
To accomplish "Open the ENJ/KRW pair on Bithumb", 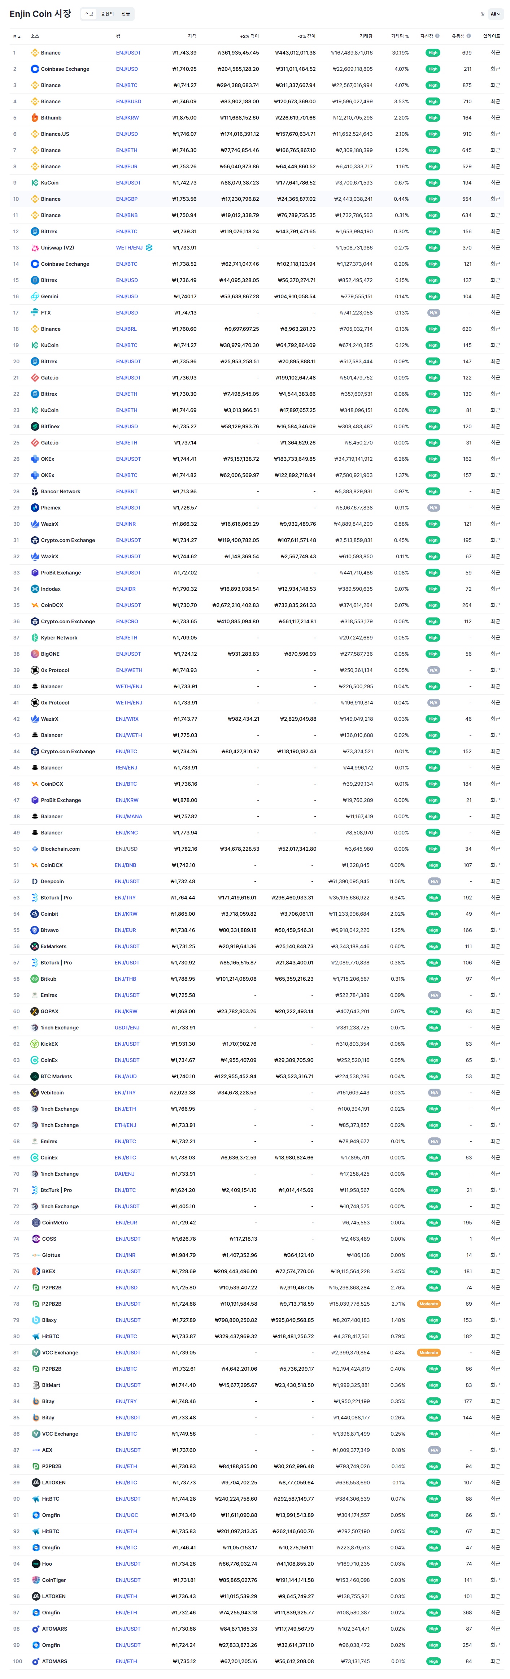I will 127,118.
